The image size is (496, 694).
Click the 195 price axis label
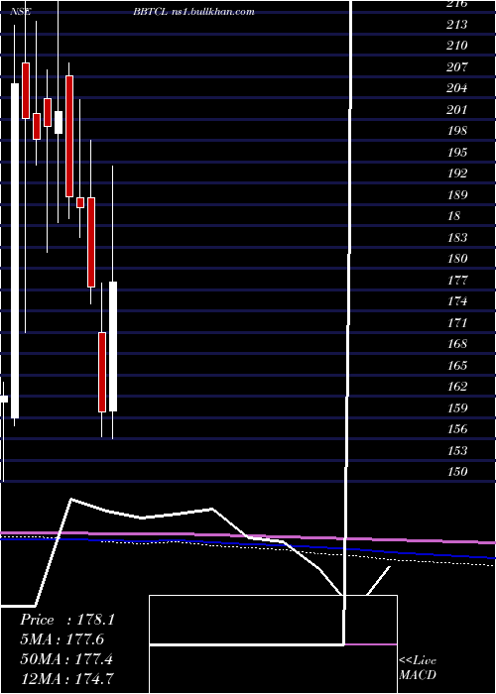(x=457, y=153)
